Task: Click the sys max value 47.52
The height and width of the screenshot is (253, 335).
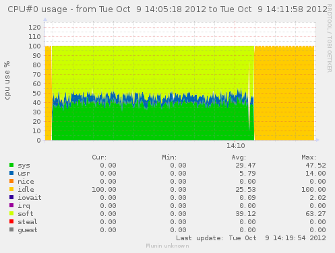Action: click(315, 166)
